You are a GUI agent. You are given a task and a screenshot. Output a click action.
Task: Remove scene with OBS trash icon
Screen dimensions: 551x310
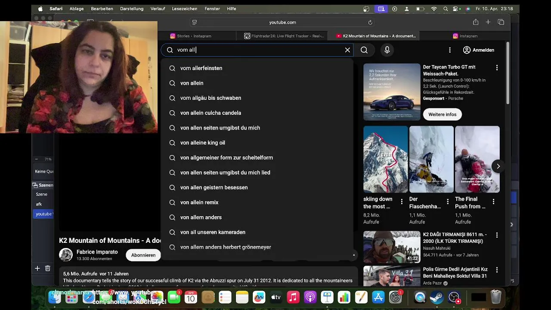click(48, 268)
